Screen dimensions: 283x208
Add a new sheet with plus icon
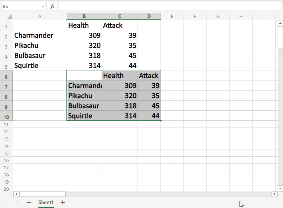[63, 203]
